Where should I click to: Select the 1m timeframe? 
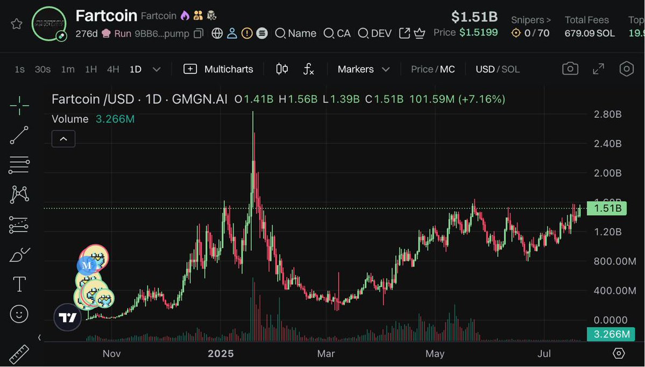click(68, 69)
